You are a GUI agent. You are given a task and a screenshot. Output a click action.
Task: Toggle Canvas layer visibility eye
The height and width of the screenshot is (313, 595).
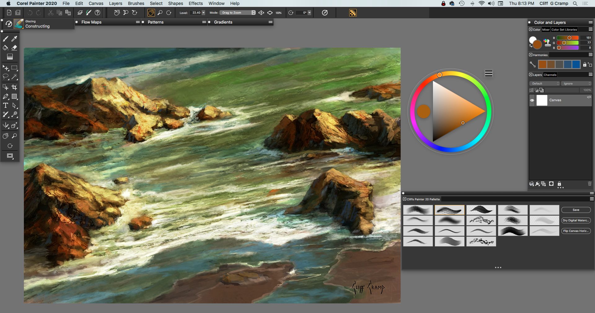coord(532,100)
